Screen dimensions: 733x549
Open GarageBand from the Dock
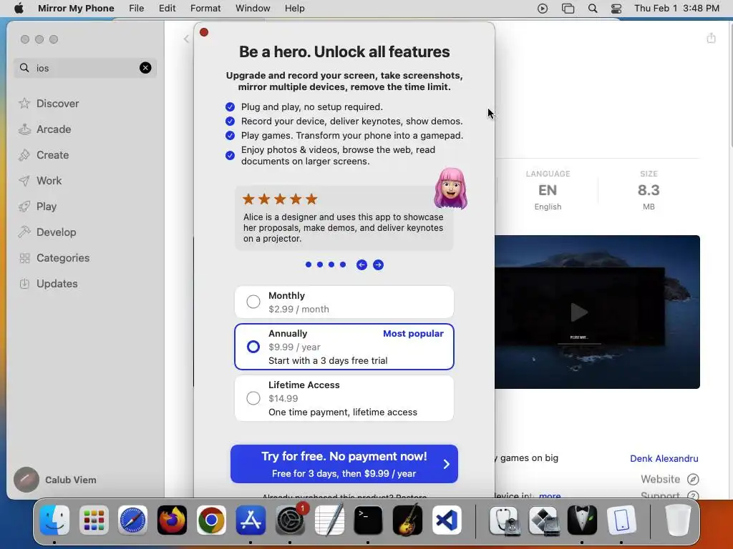[x=407, y=520]
